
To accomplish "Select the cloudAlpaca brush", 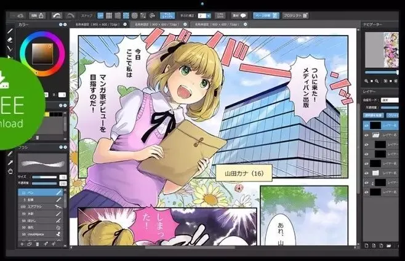I will click(41, 234).
